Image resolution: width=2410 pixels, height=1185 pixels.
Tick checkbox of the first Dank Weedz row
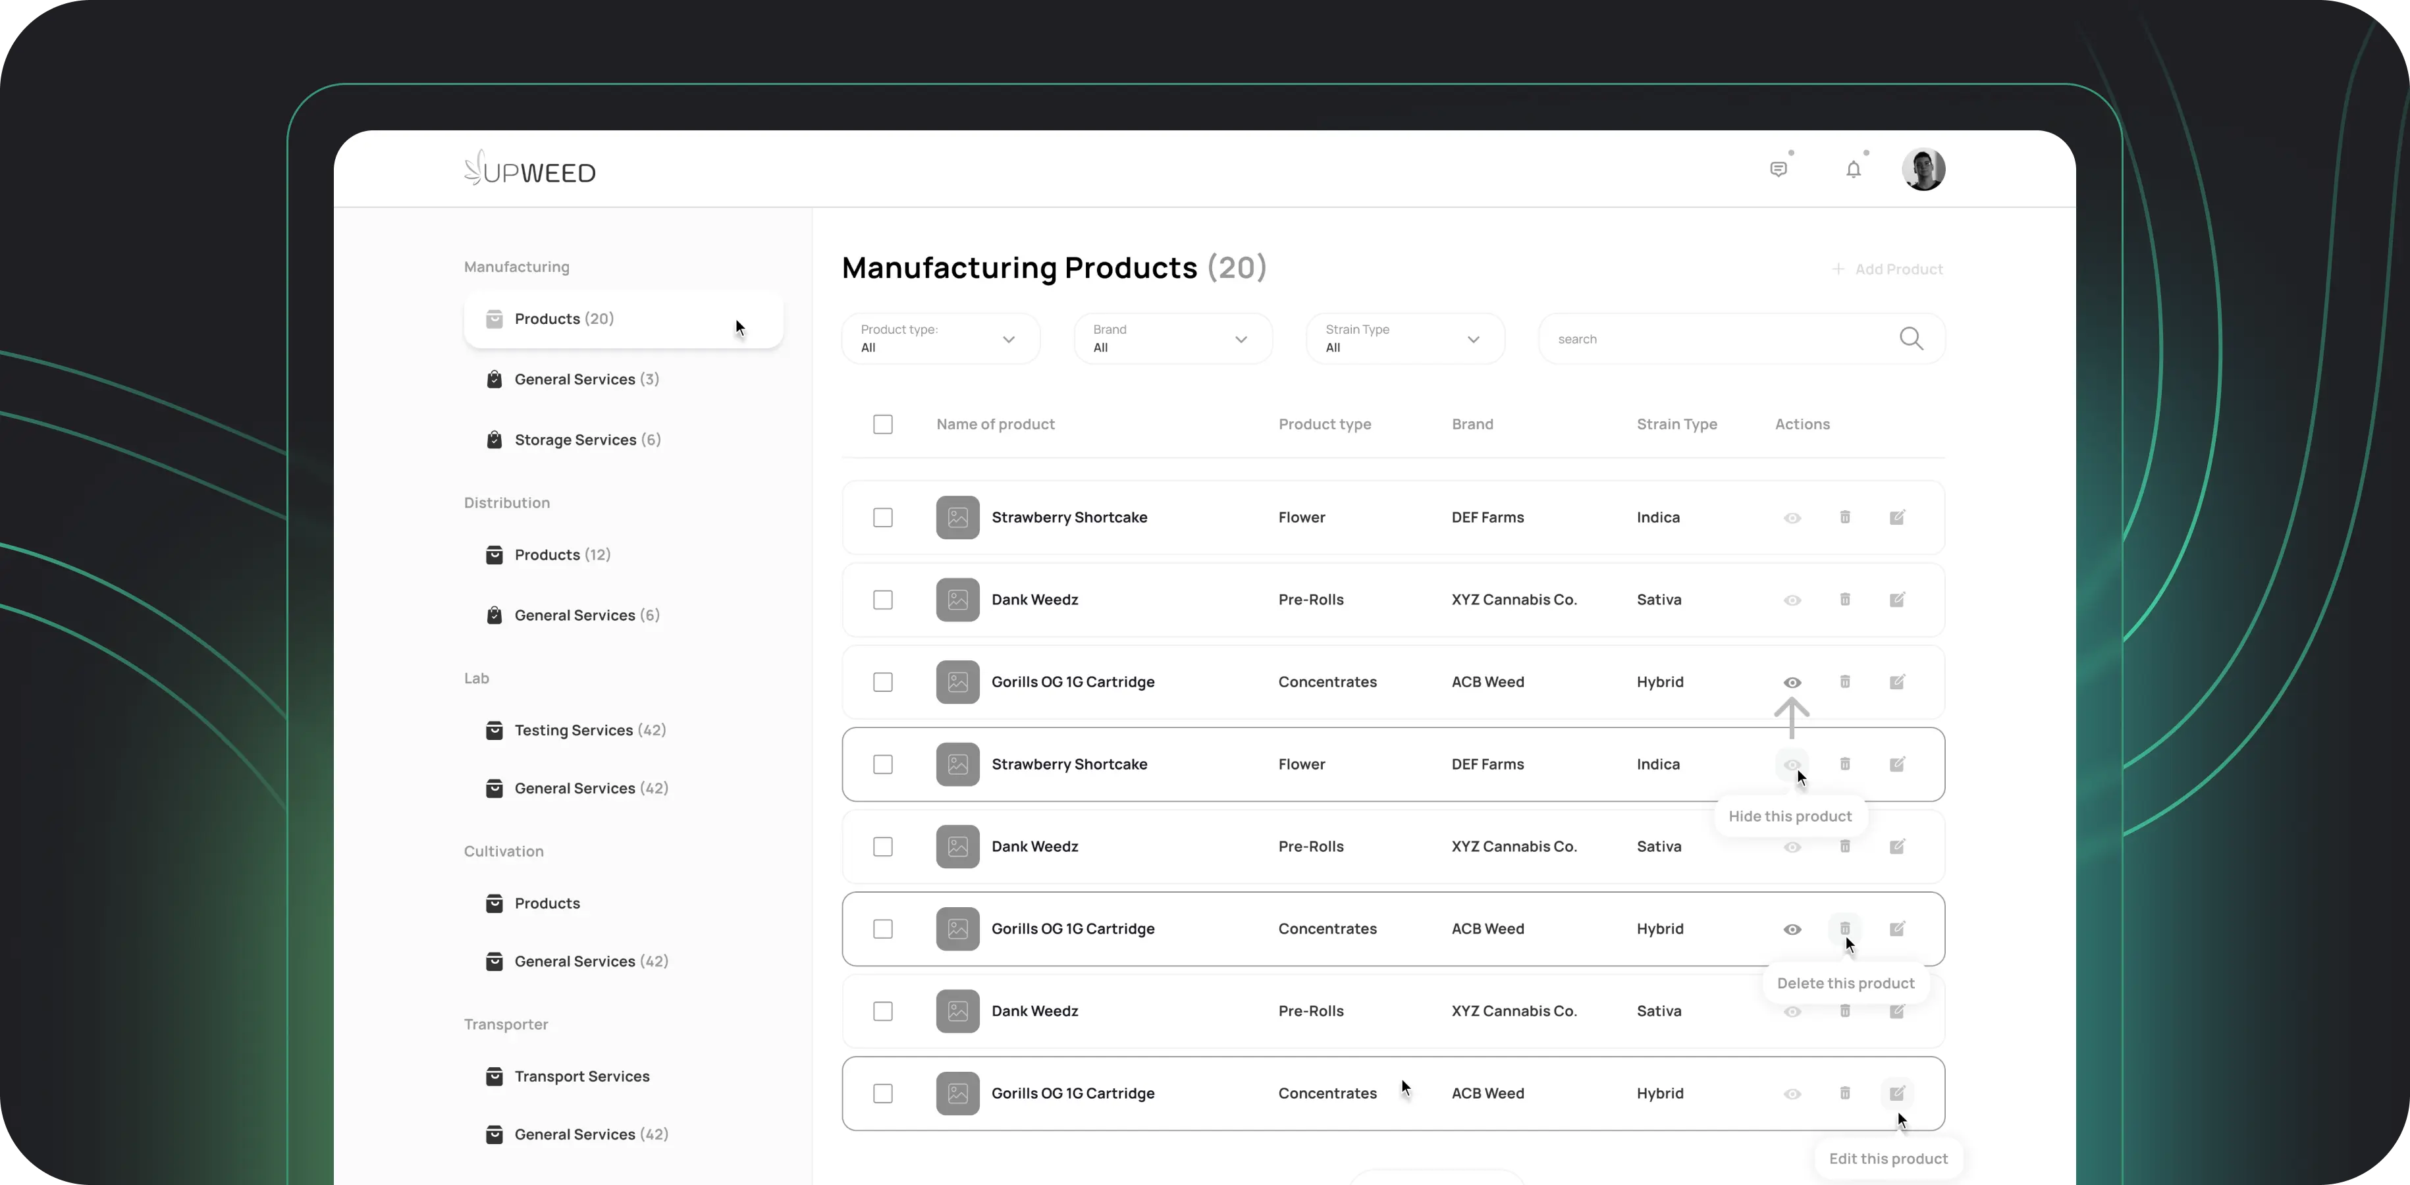point(883,600)
